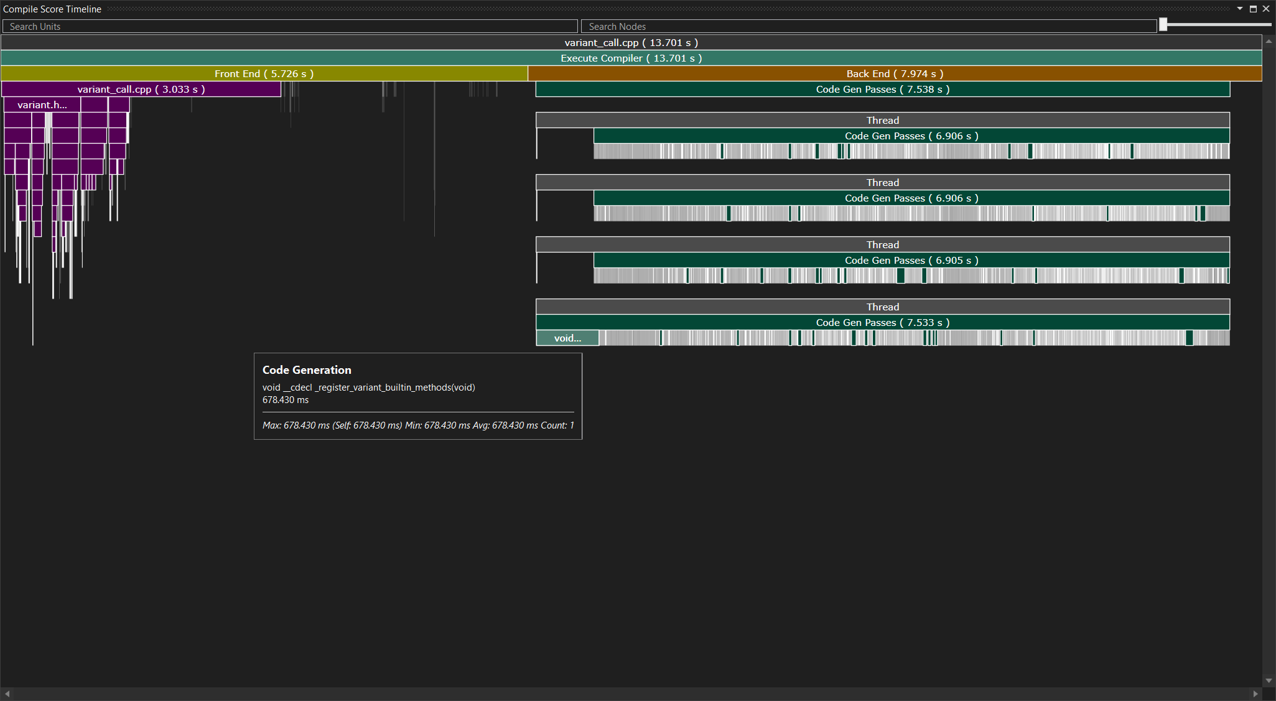
Task: Maximize the Compile Score Timeline panel
Action: click(x=1254, y=9)
